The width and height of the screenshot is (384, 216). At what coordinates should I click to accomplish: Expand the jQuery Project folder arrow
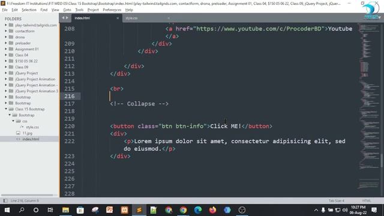point(5,73)
